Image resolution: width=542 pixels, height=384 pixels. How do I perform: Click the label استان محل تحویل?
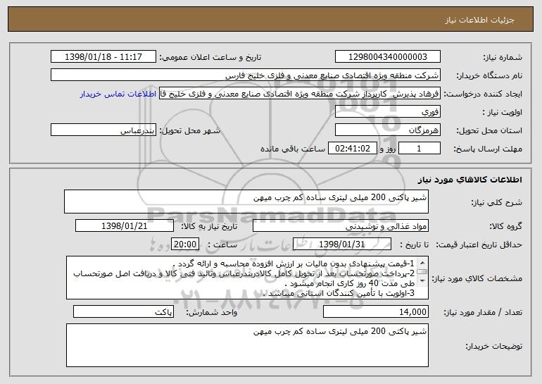pos(489,131)
